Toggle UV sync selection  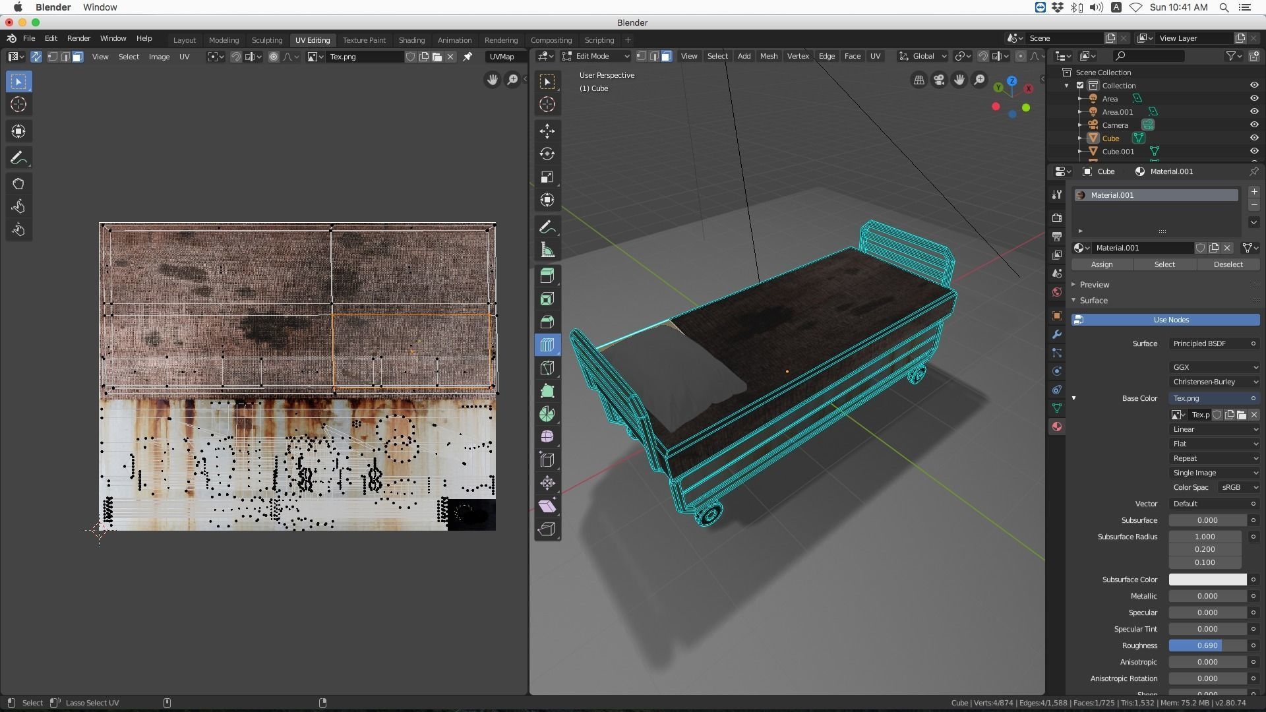pos(36,57)
